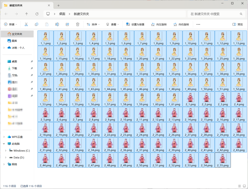Select thumbnail 1_13.png
Viewport: 248px width, 189px height.
click(x=239, y=38)
